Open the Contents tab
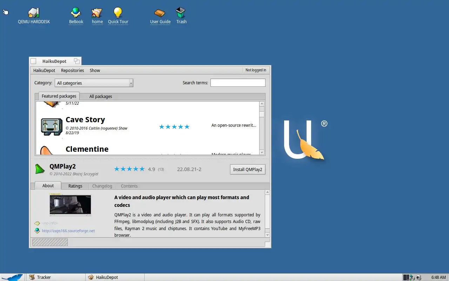The width and height of the screenshot is (449, 281). click(129, 186)
